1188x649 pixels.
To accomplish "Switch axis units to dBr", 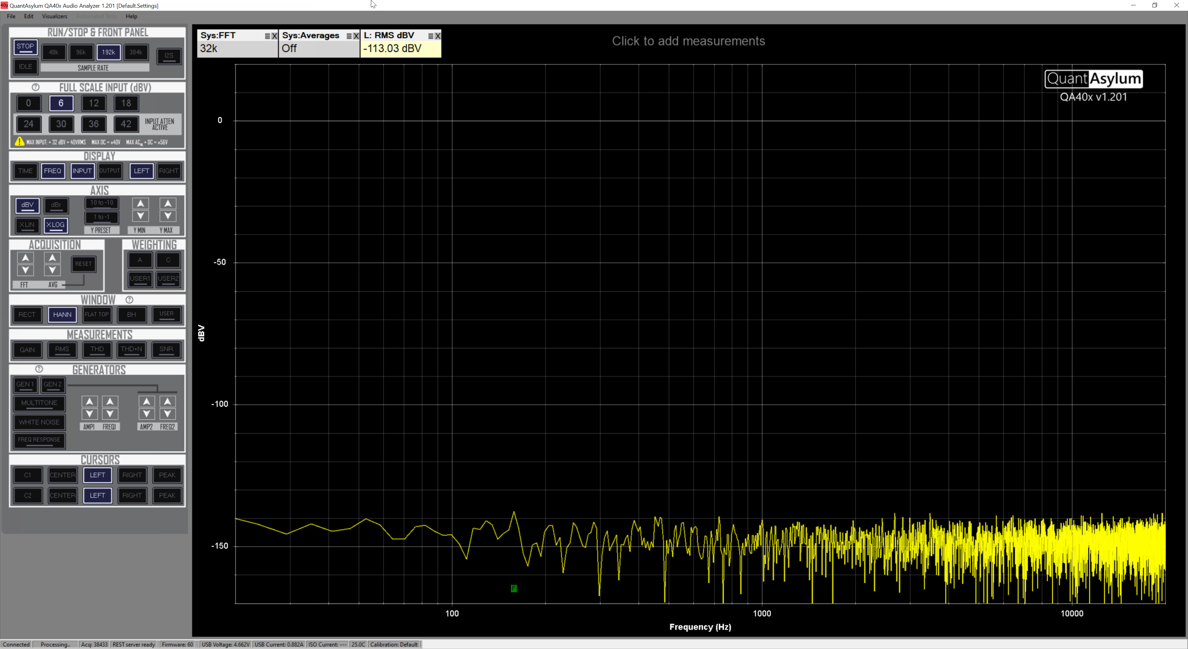I will (x=56, y=206).
